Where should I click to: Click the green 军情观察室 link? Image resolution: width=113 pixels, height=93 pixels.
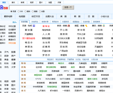52,87
